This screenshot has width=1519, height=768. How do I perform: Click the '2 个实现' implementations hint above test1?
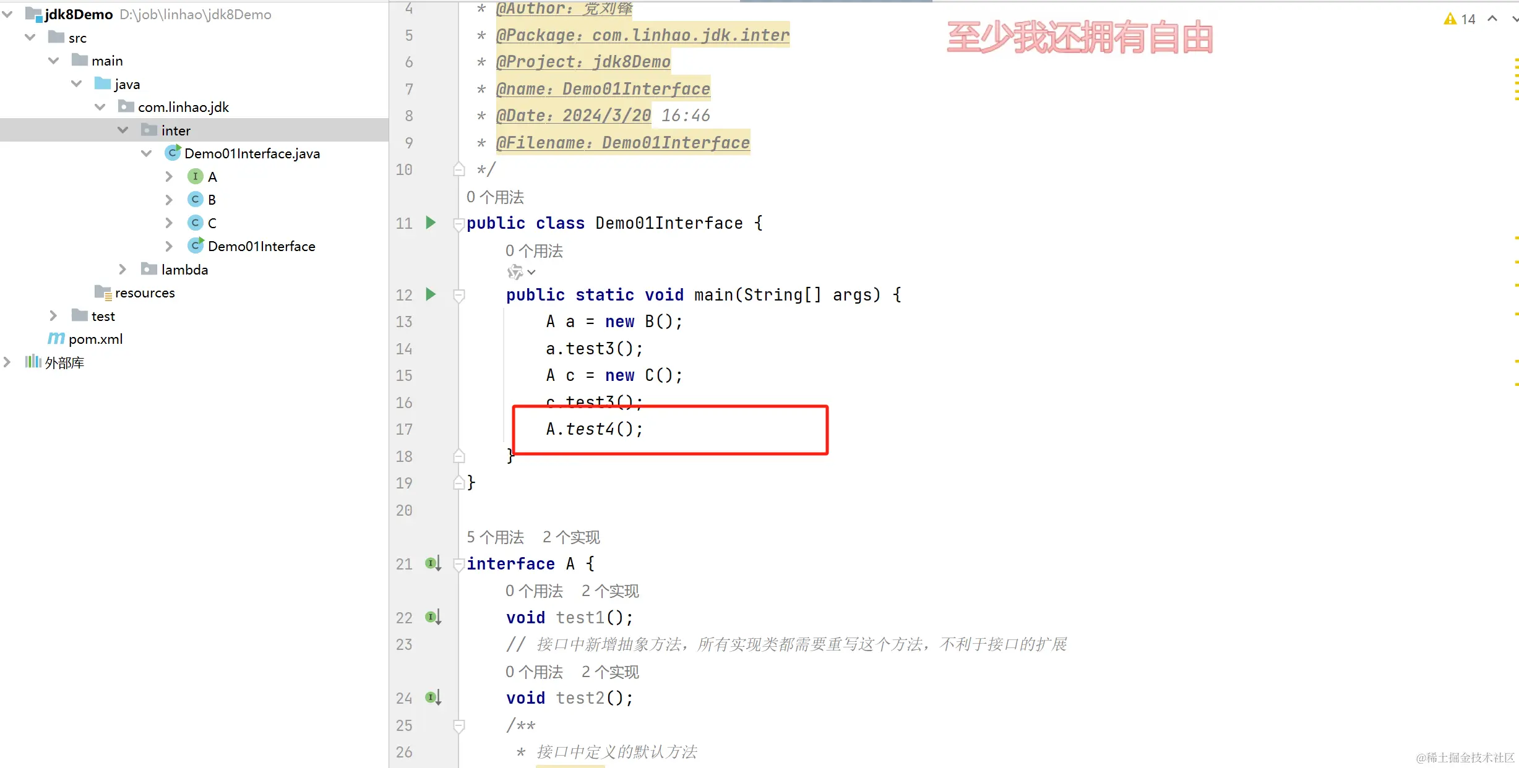pos(609,591)
